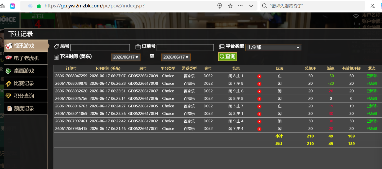
Task: Click the 派彩 column header
Action: click(x=331, y=68)
